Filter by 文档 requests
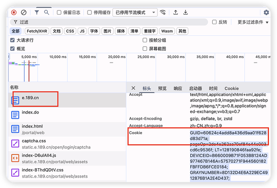This screenshot has width=277, height=188. click(x=57, y=31)
